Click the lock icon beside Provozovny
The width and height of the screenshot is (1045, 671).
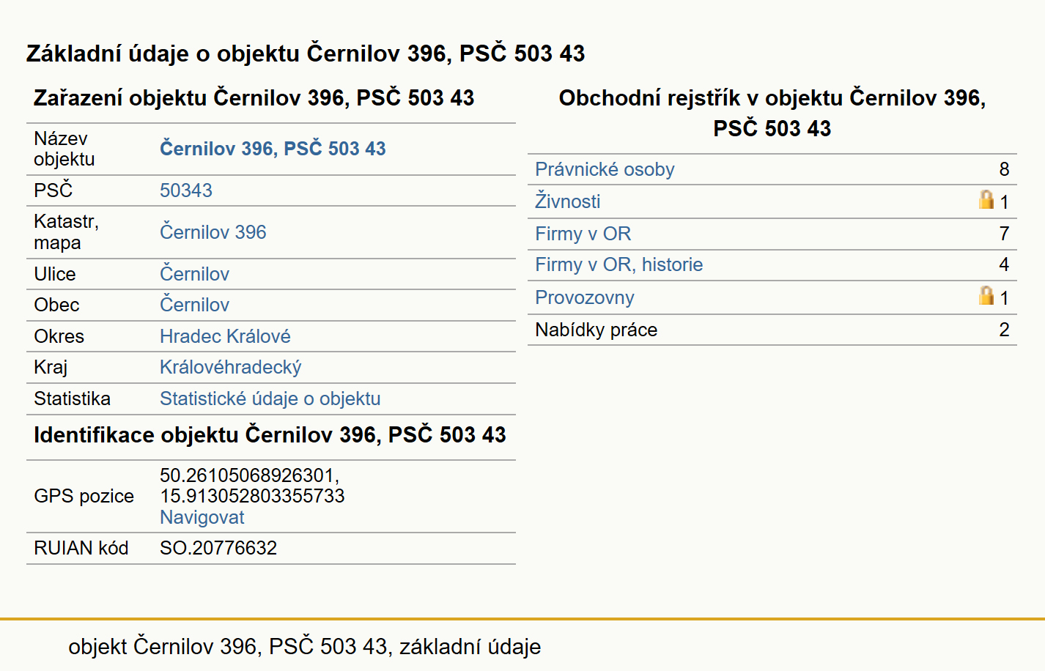(x=986, y=295)
